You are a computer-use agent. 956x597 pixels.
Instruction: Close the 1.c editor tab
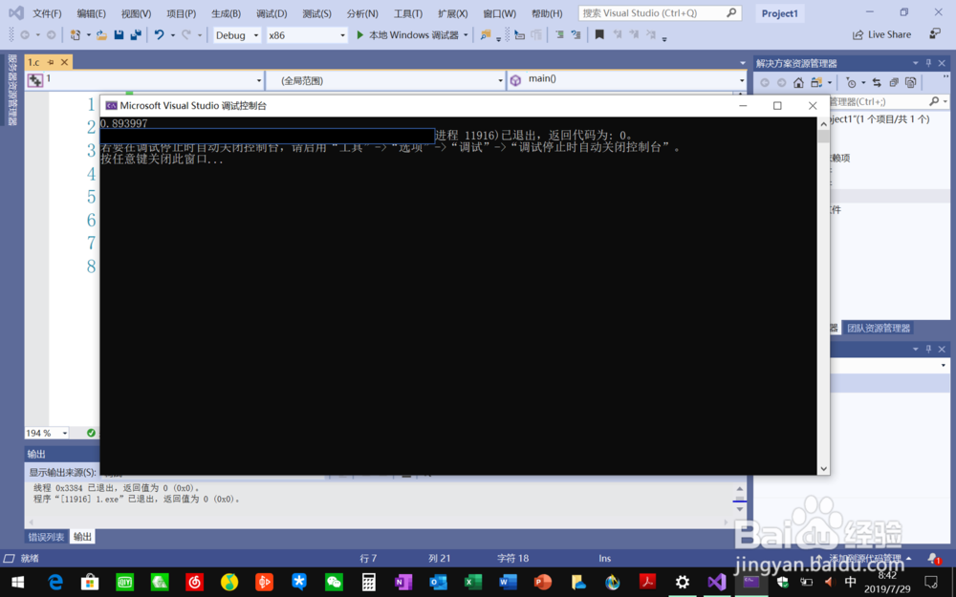[x=65, y=62]
